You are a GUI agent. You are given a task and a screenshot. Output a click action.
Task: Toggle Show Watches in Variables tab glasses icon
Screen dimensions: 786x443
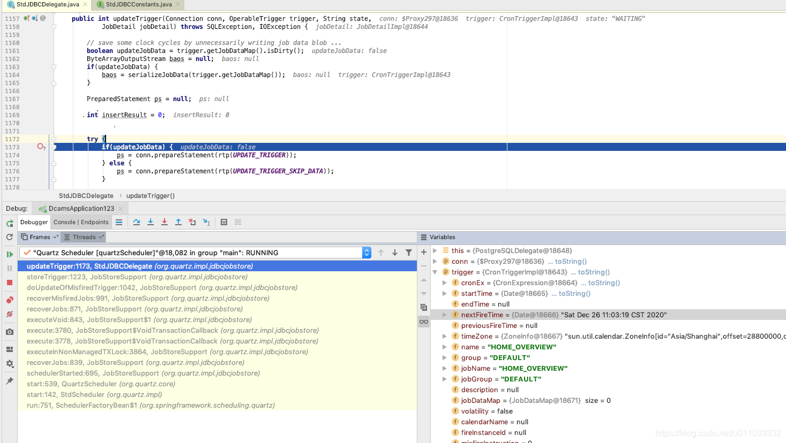coord(424,322)
